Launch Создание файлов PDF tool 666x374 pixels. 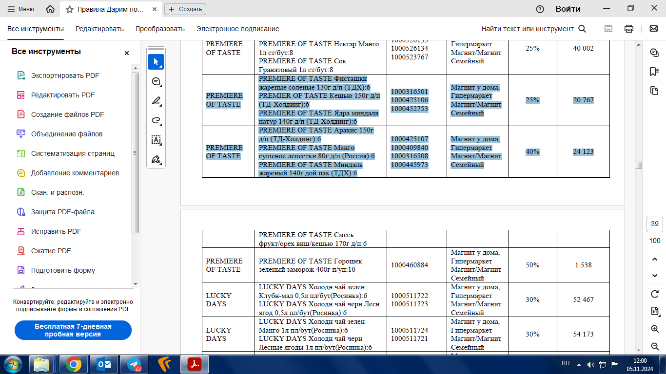coord(68,114)
